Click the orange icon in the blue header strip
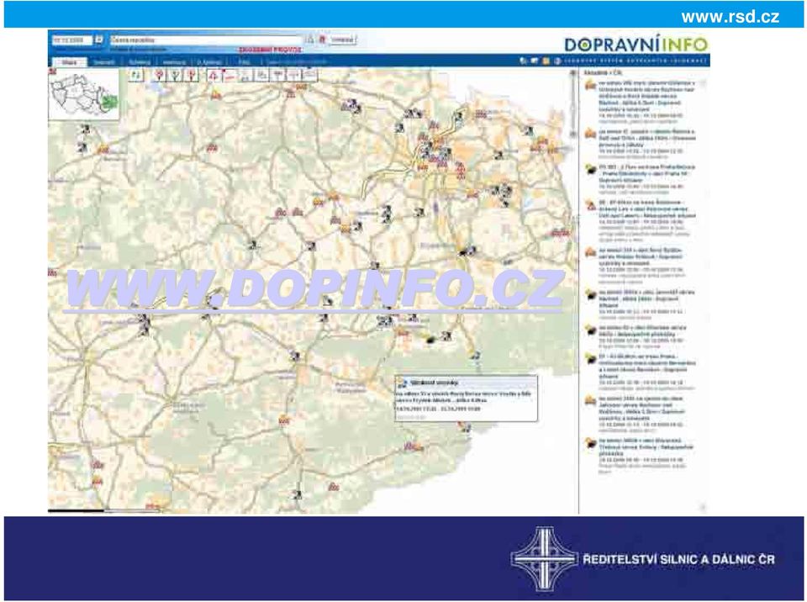 (x=546, y=61)
